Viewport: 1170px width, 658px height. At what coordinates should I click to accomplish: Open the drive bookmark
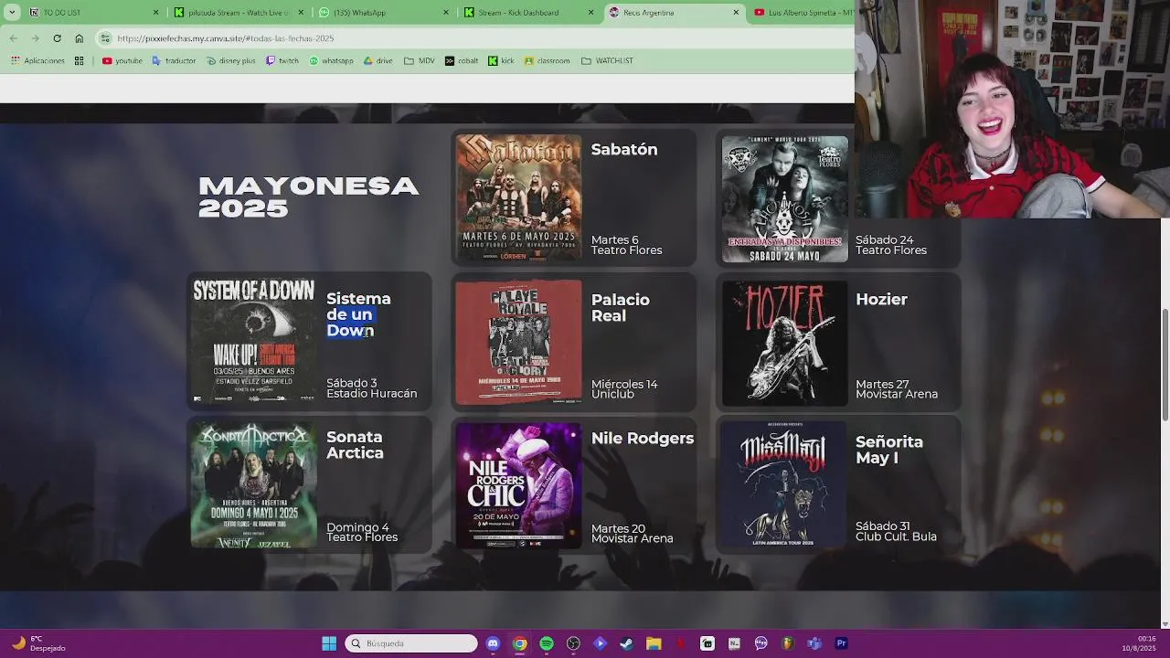point(378,60)
